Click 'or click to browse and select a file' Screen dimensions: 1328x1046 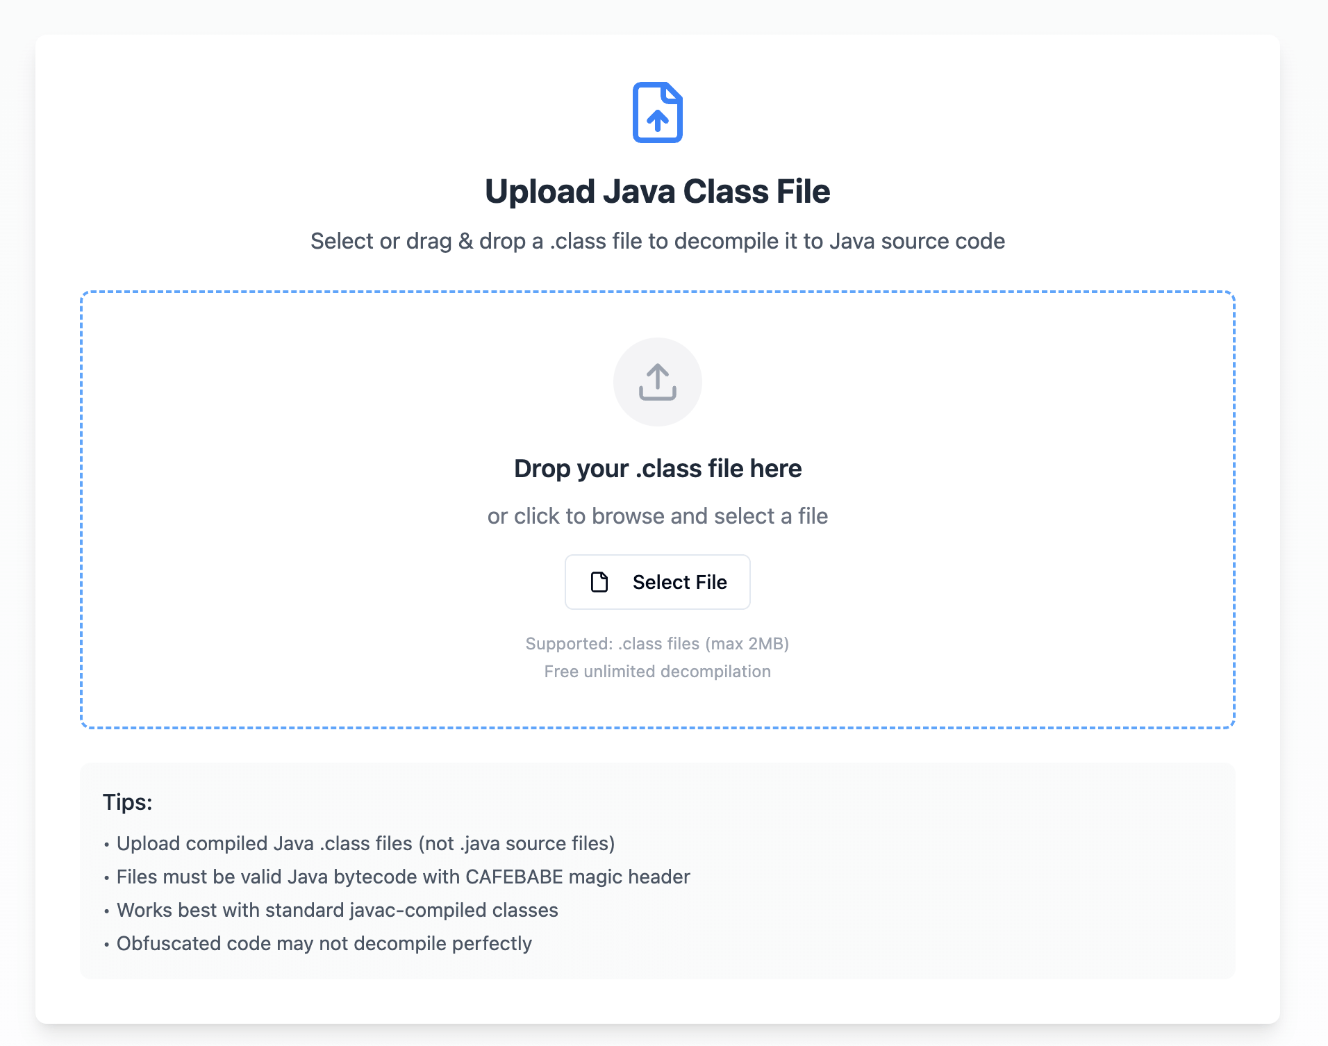[657, 516]
